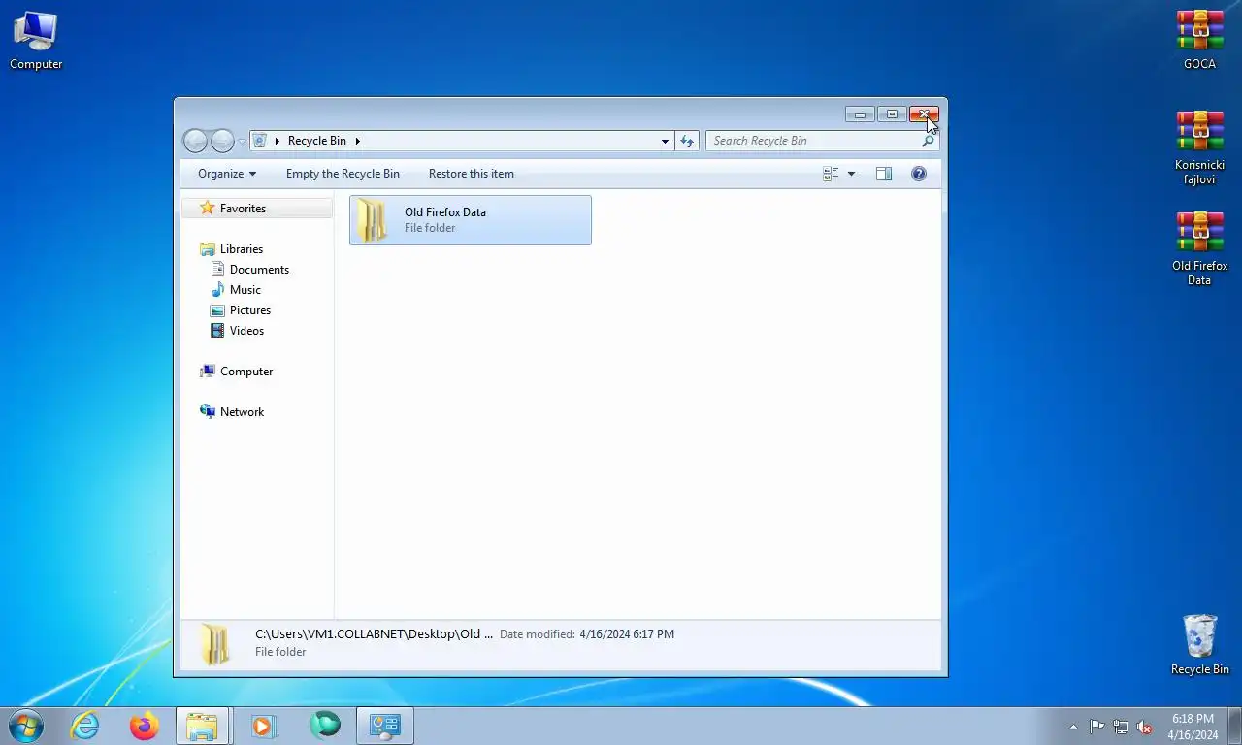Select Old Firefox Data archive on desktop
The image size is (1242, 745).
tap(1199, 248)
